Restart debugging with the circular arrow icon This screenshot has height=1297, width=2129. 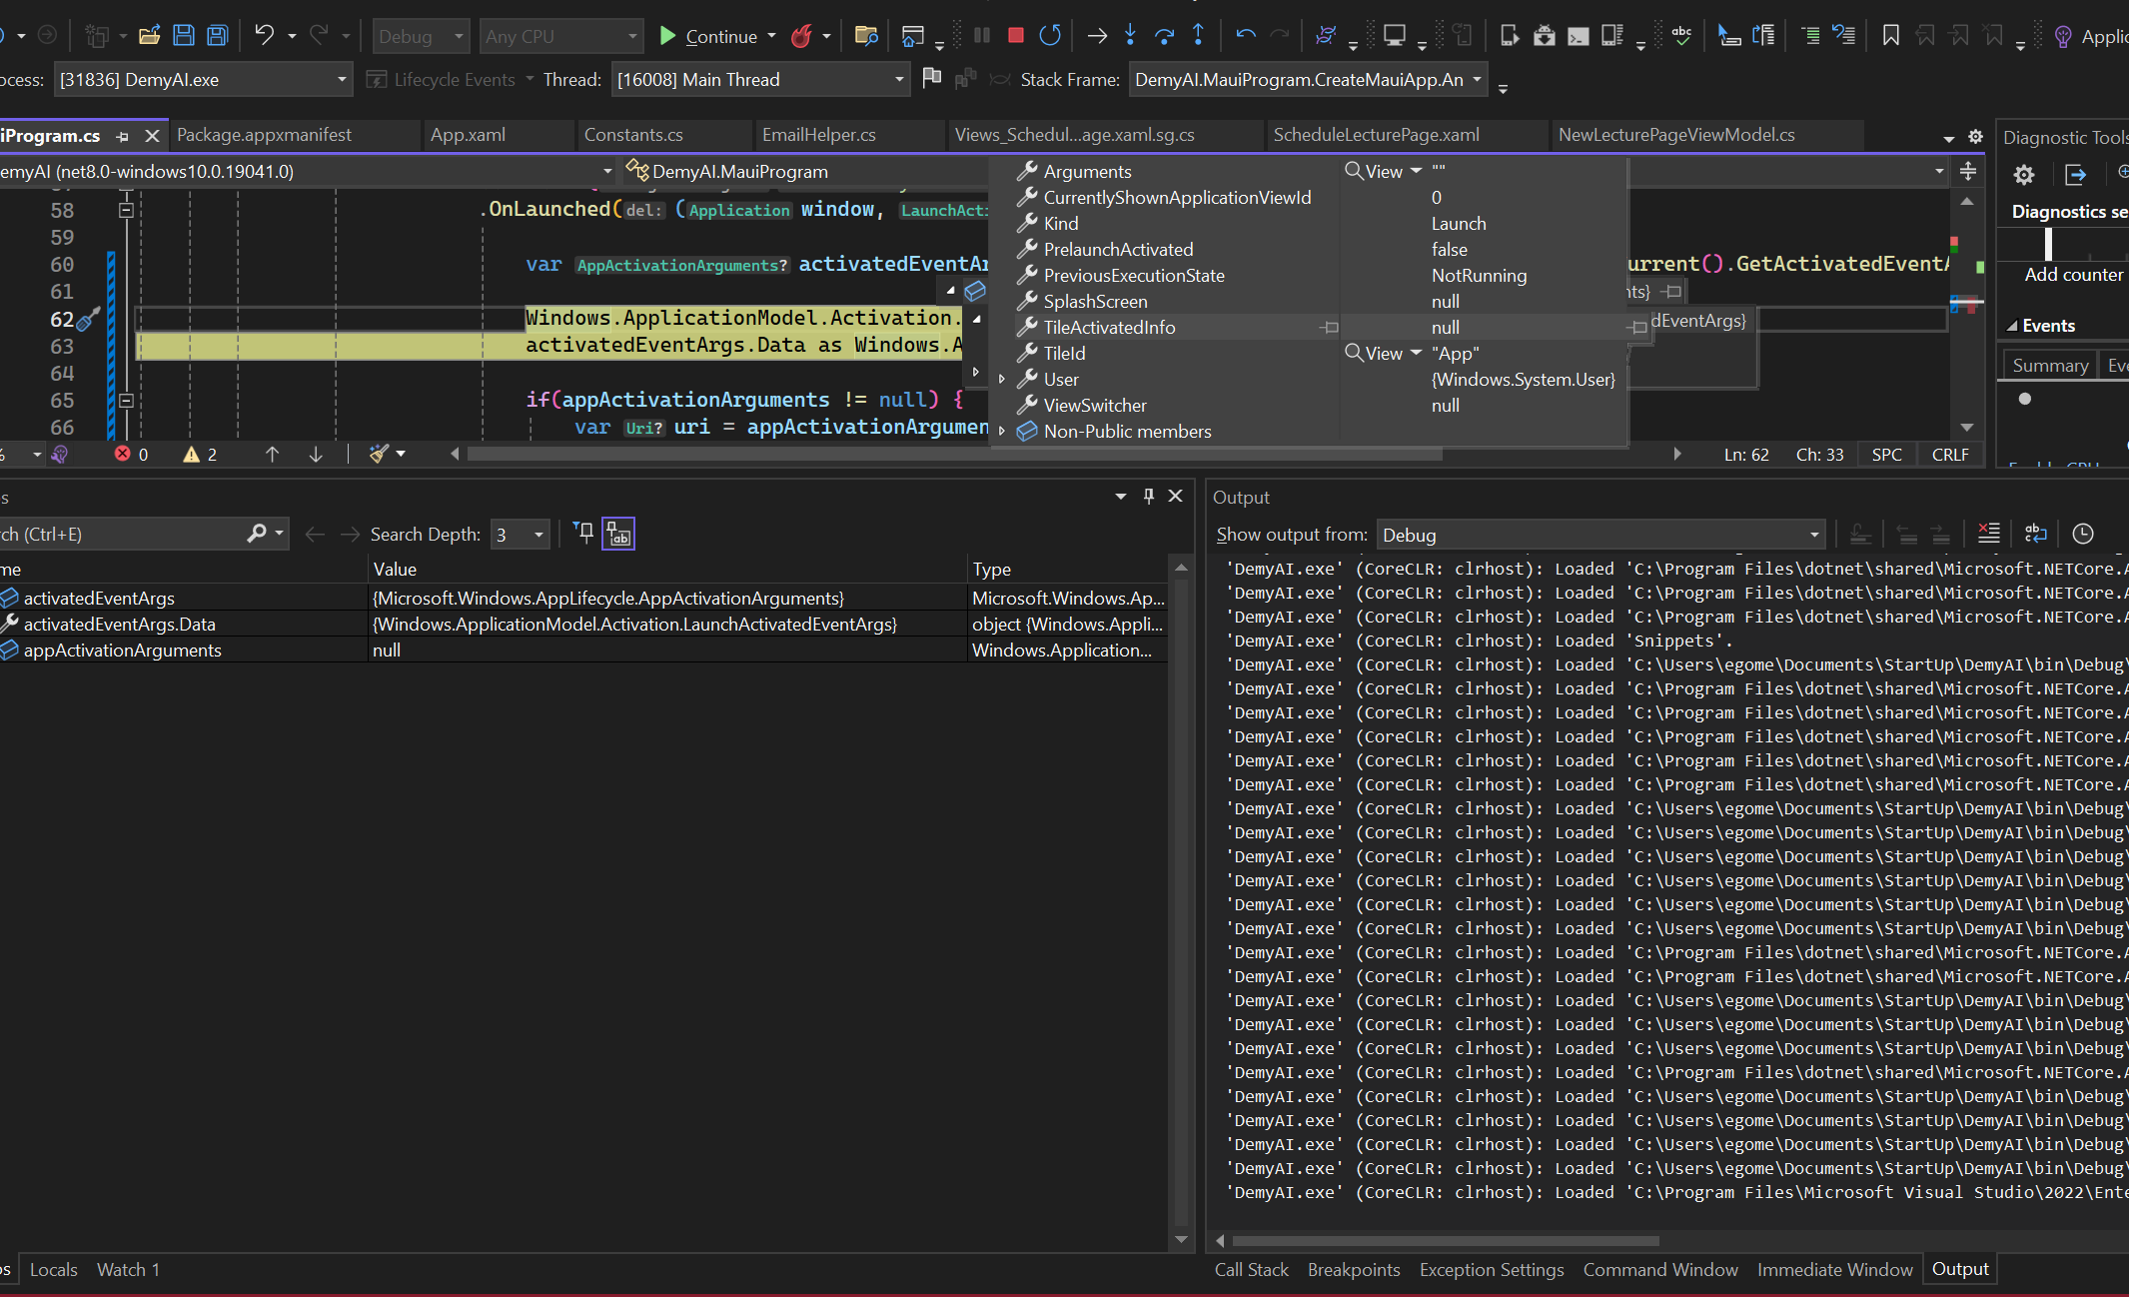tap(1050, 36)
